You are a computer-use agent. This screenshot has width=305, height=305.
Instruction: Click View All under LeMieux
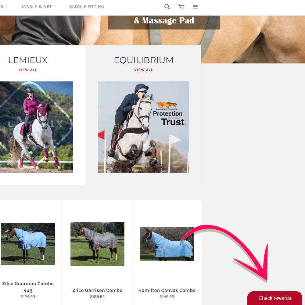[28, 70]
